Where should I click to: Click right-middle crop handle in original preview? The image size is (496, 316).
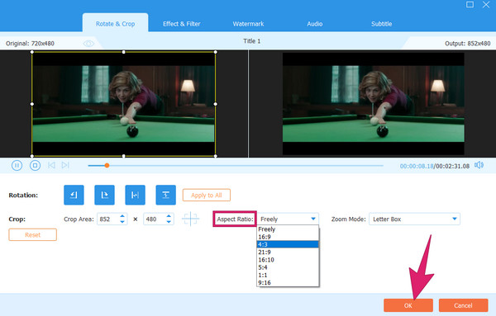216,104
